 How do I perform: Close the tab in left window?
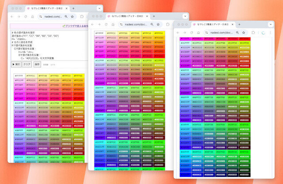pyautogui.click(x=66, y=8)
